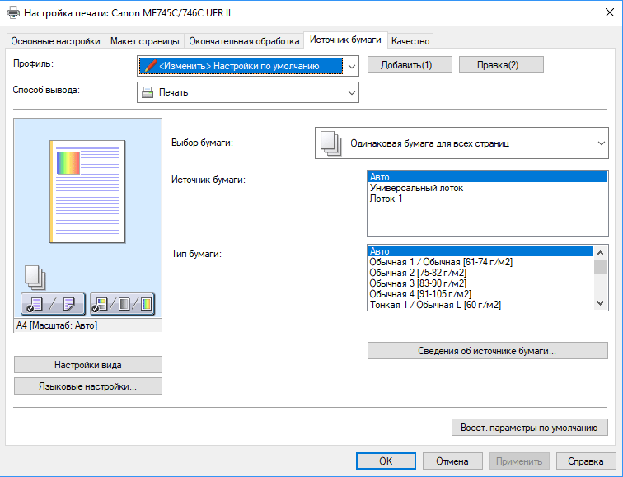
Task: Select Тонкая 1 / Обычная L [60 г/м2]
Action: click(x=480, y=305)
